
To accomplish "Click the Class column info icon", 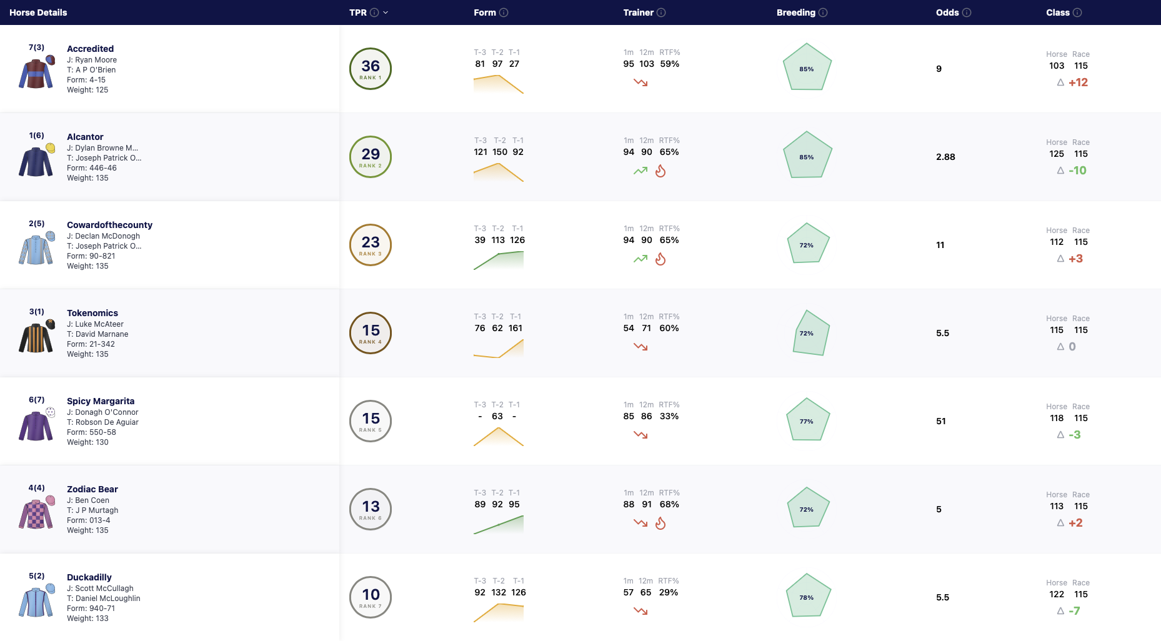I will (1077, 12).
